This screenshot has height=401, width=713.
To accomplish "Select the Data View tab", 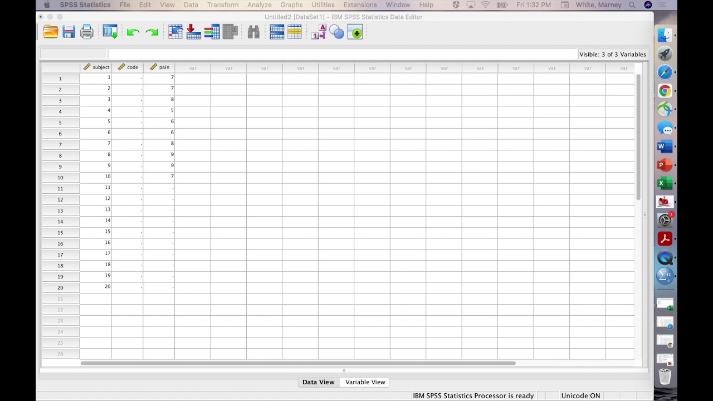I will pos(318,382).
